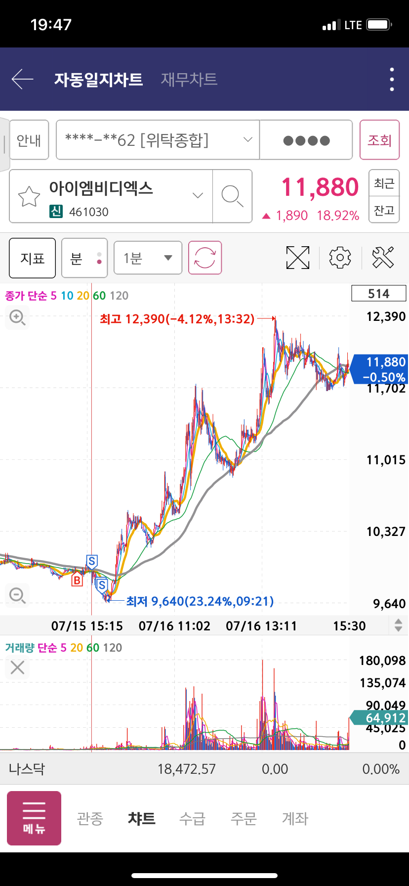The height and width of the screenshot is (886, 409).
Task: Expand account selector 위탁종합 dropdown
Action: click(158, 140)
